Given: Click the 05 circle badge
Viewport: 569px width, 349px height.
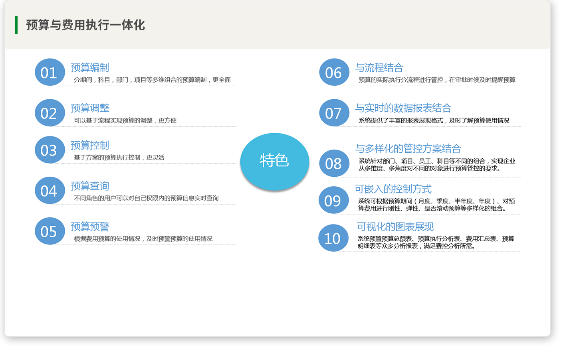Looking at the screenshot, I should click(x=50, y=231).
